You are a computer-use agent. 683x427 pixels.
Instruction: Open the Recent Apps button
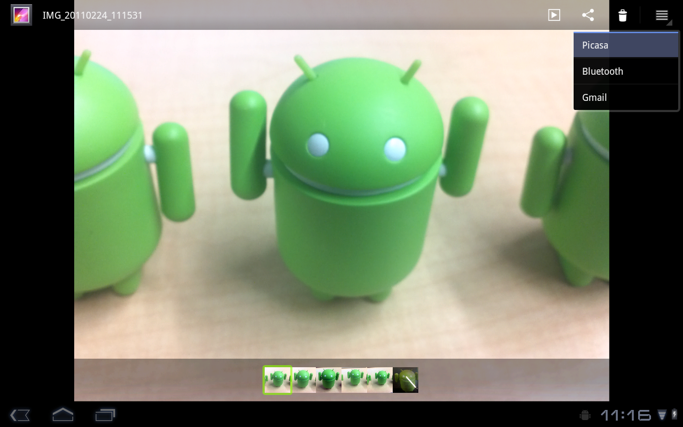[106, 415]
